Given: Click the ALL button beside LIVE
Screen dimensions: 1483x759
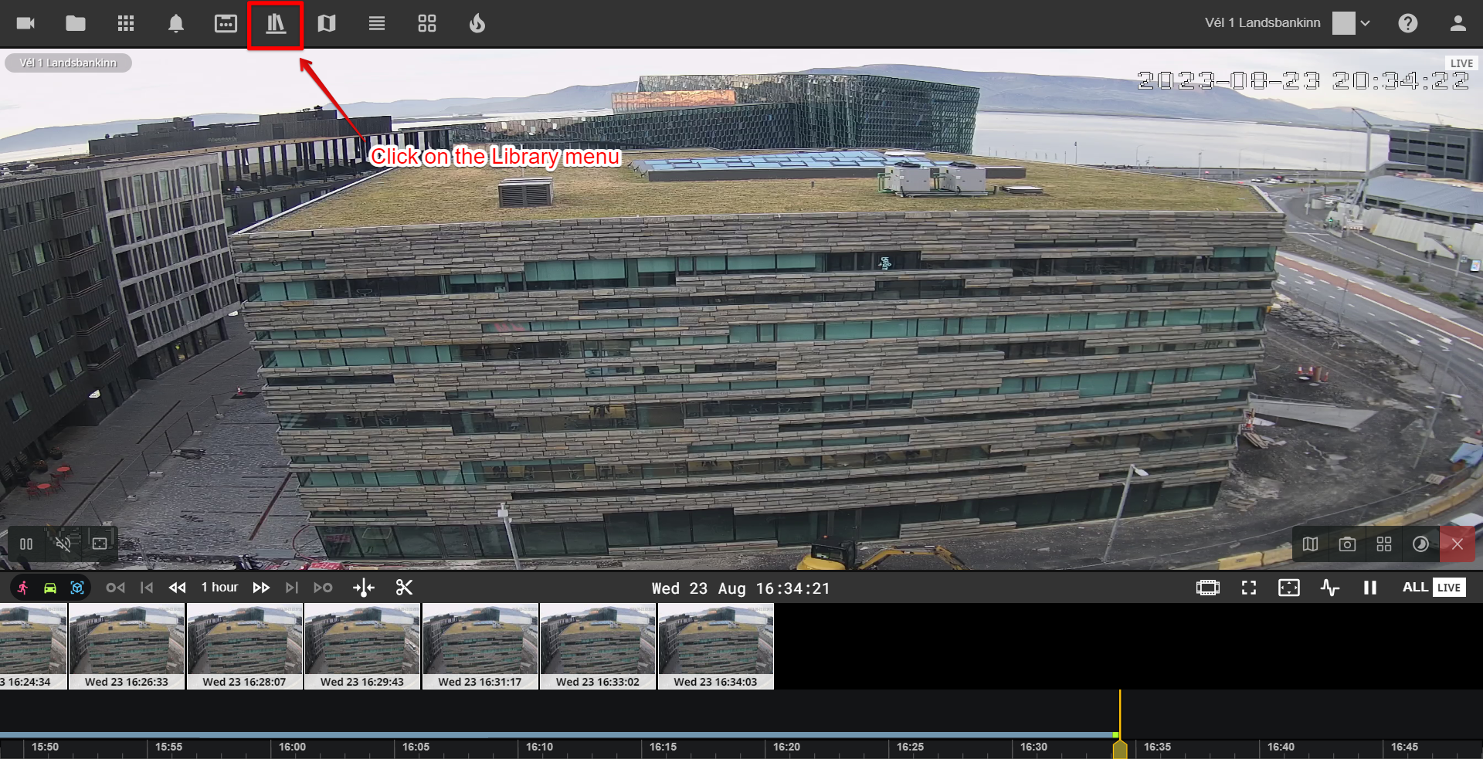Looking at the screenshot, I should point(1414,588).
